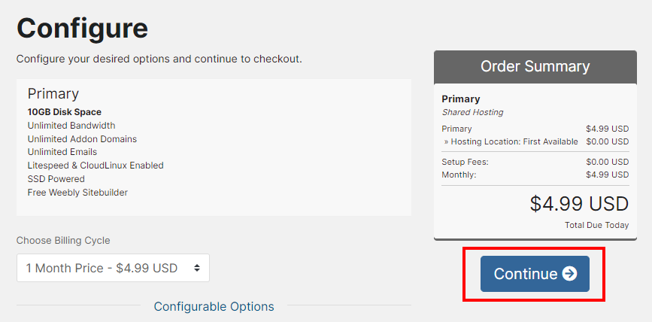
Task: Click the Configure page title
Action: point(83,28)
